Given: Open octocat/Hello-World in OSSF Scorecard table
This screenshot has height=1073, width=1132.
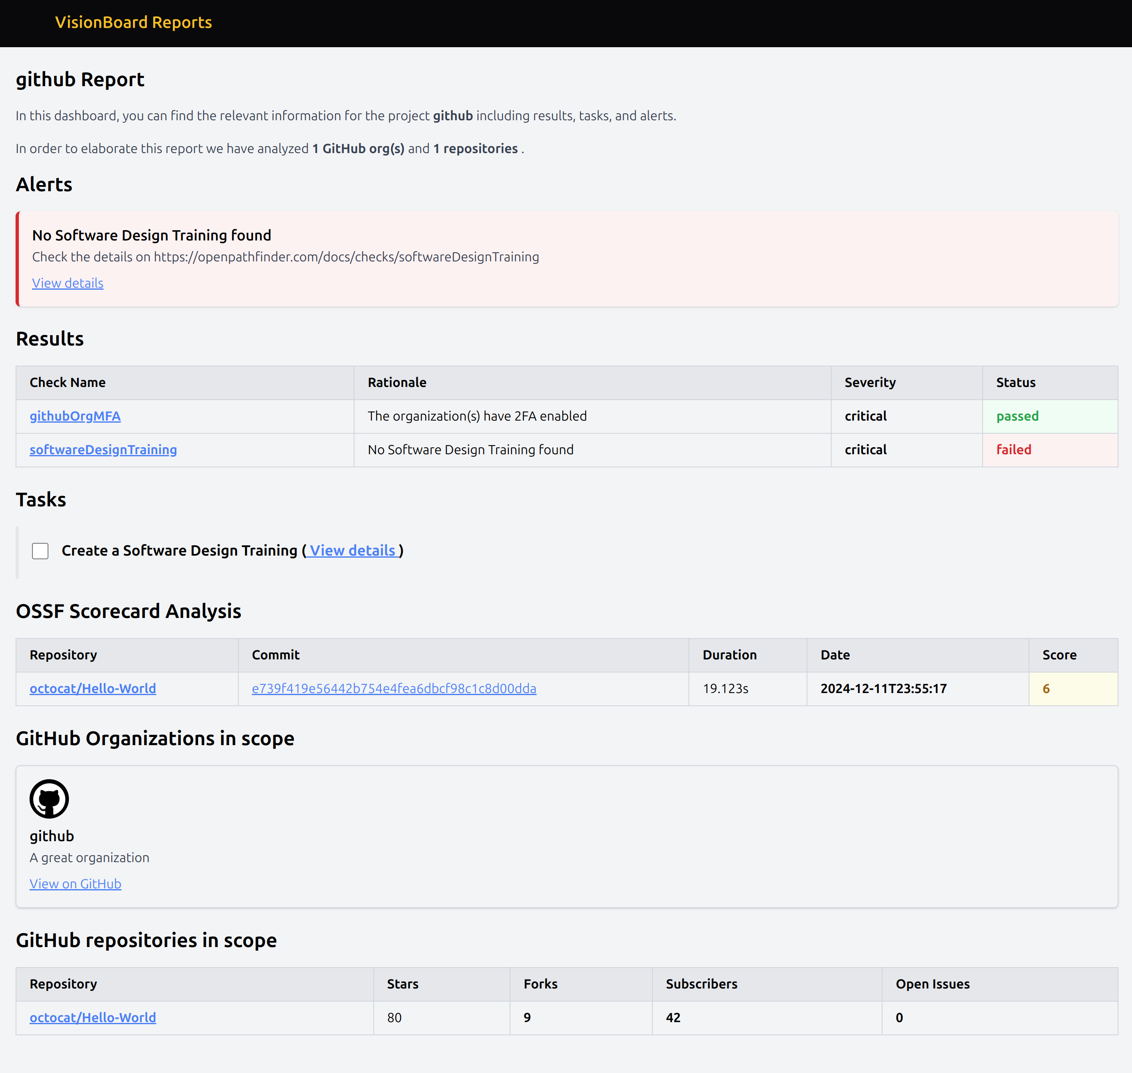Looking at the screenshot, I should pyautogui.click(x=93, y=689).
